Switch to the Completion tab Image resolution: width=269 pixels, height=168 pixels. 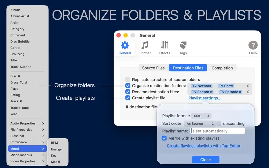(x=222, y=68)
